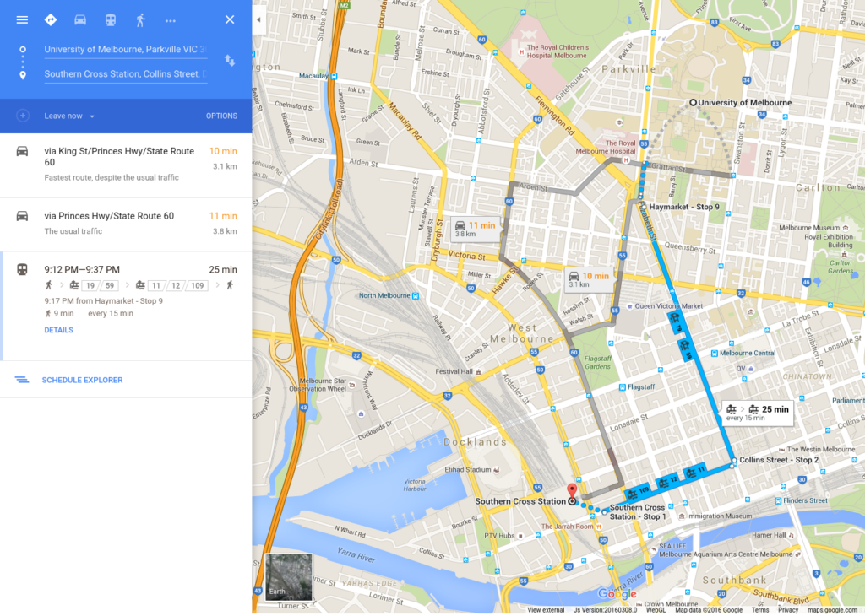Click tram line 109 chip in transit summary
The width and height of the screenshot is (865, 616).
point(197,285)
